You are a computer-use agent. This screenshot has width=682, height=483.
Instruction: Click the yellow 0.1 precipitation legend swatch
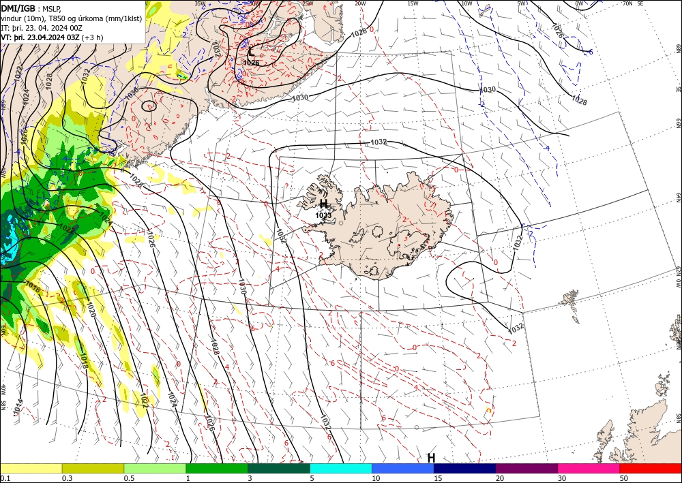31,468
